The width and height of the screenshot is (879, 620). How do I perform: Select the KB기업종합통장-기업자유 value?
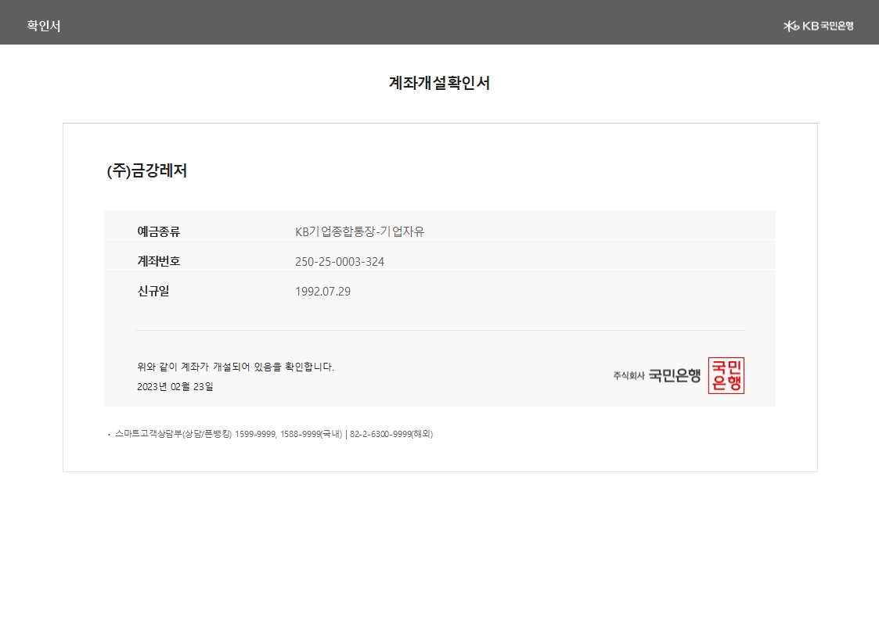point(359,231)
